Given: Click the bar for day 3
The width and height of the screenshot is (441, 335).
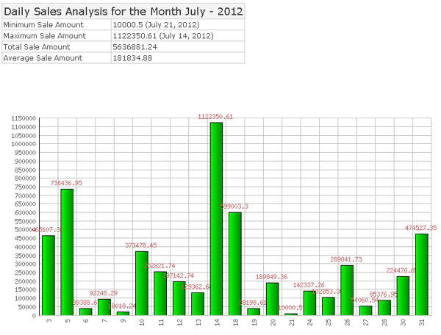Looking at the screenshot, I should [49, 275].
